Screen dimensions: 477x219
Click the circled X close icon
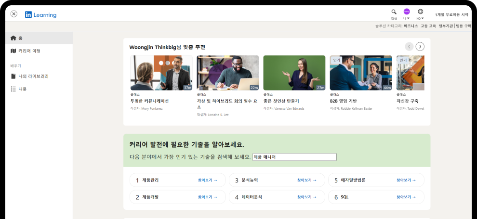(13, 14)
